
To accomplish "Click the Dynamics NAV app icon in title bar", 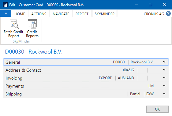I will pos(5,5).
